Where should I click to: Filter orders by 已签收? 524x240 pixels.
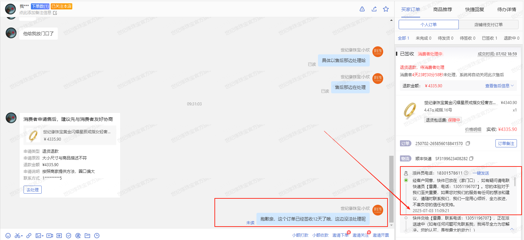pos(489,38)
